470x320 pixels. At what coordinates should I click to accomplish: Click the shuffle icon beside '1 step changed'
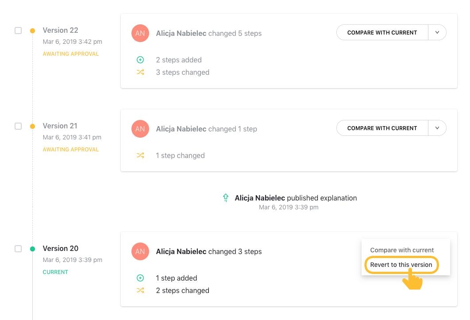[x=140, y=155]
